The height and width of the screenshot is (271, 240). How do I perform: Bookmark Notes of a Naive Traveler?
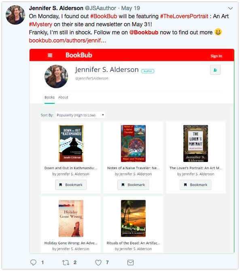coord(133,185)
